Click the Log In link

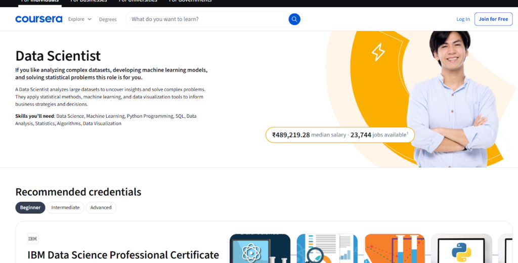click(463, 19)
